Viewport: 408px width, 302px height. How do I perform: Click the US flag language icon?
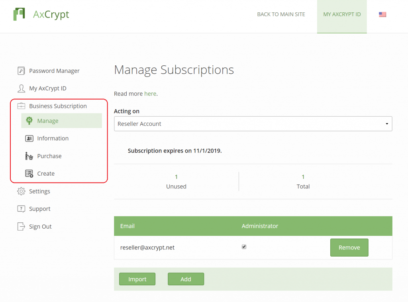[382, 14]
